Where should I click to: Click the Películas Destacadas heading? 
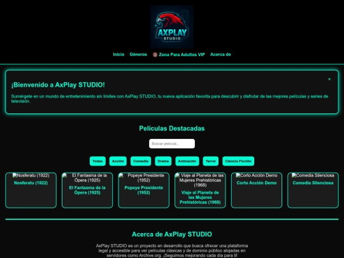[172, 128]
